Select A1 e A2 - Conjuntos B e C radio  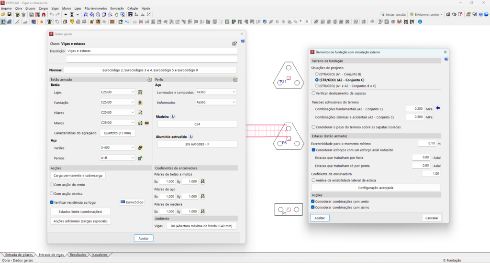[x=317, y=86]
